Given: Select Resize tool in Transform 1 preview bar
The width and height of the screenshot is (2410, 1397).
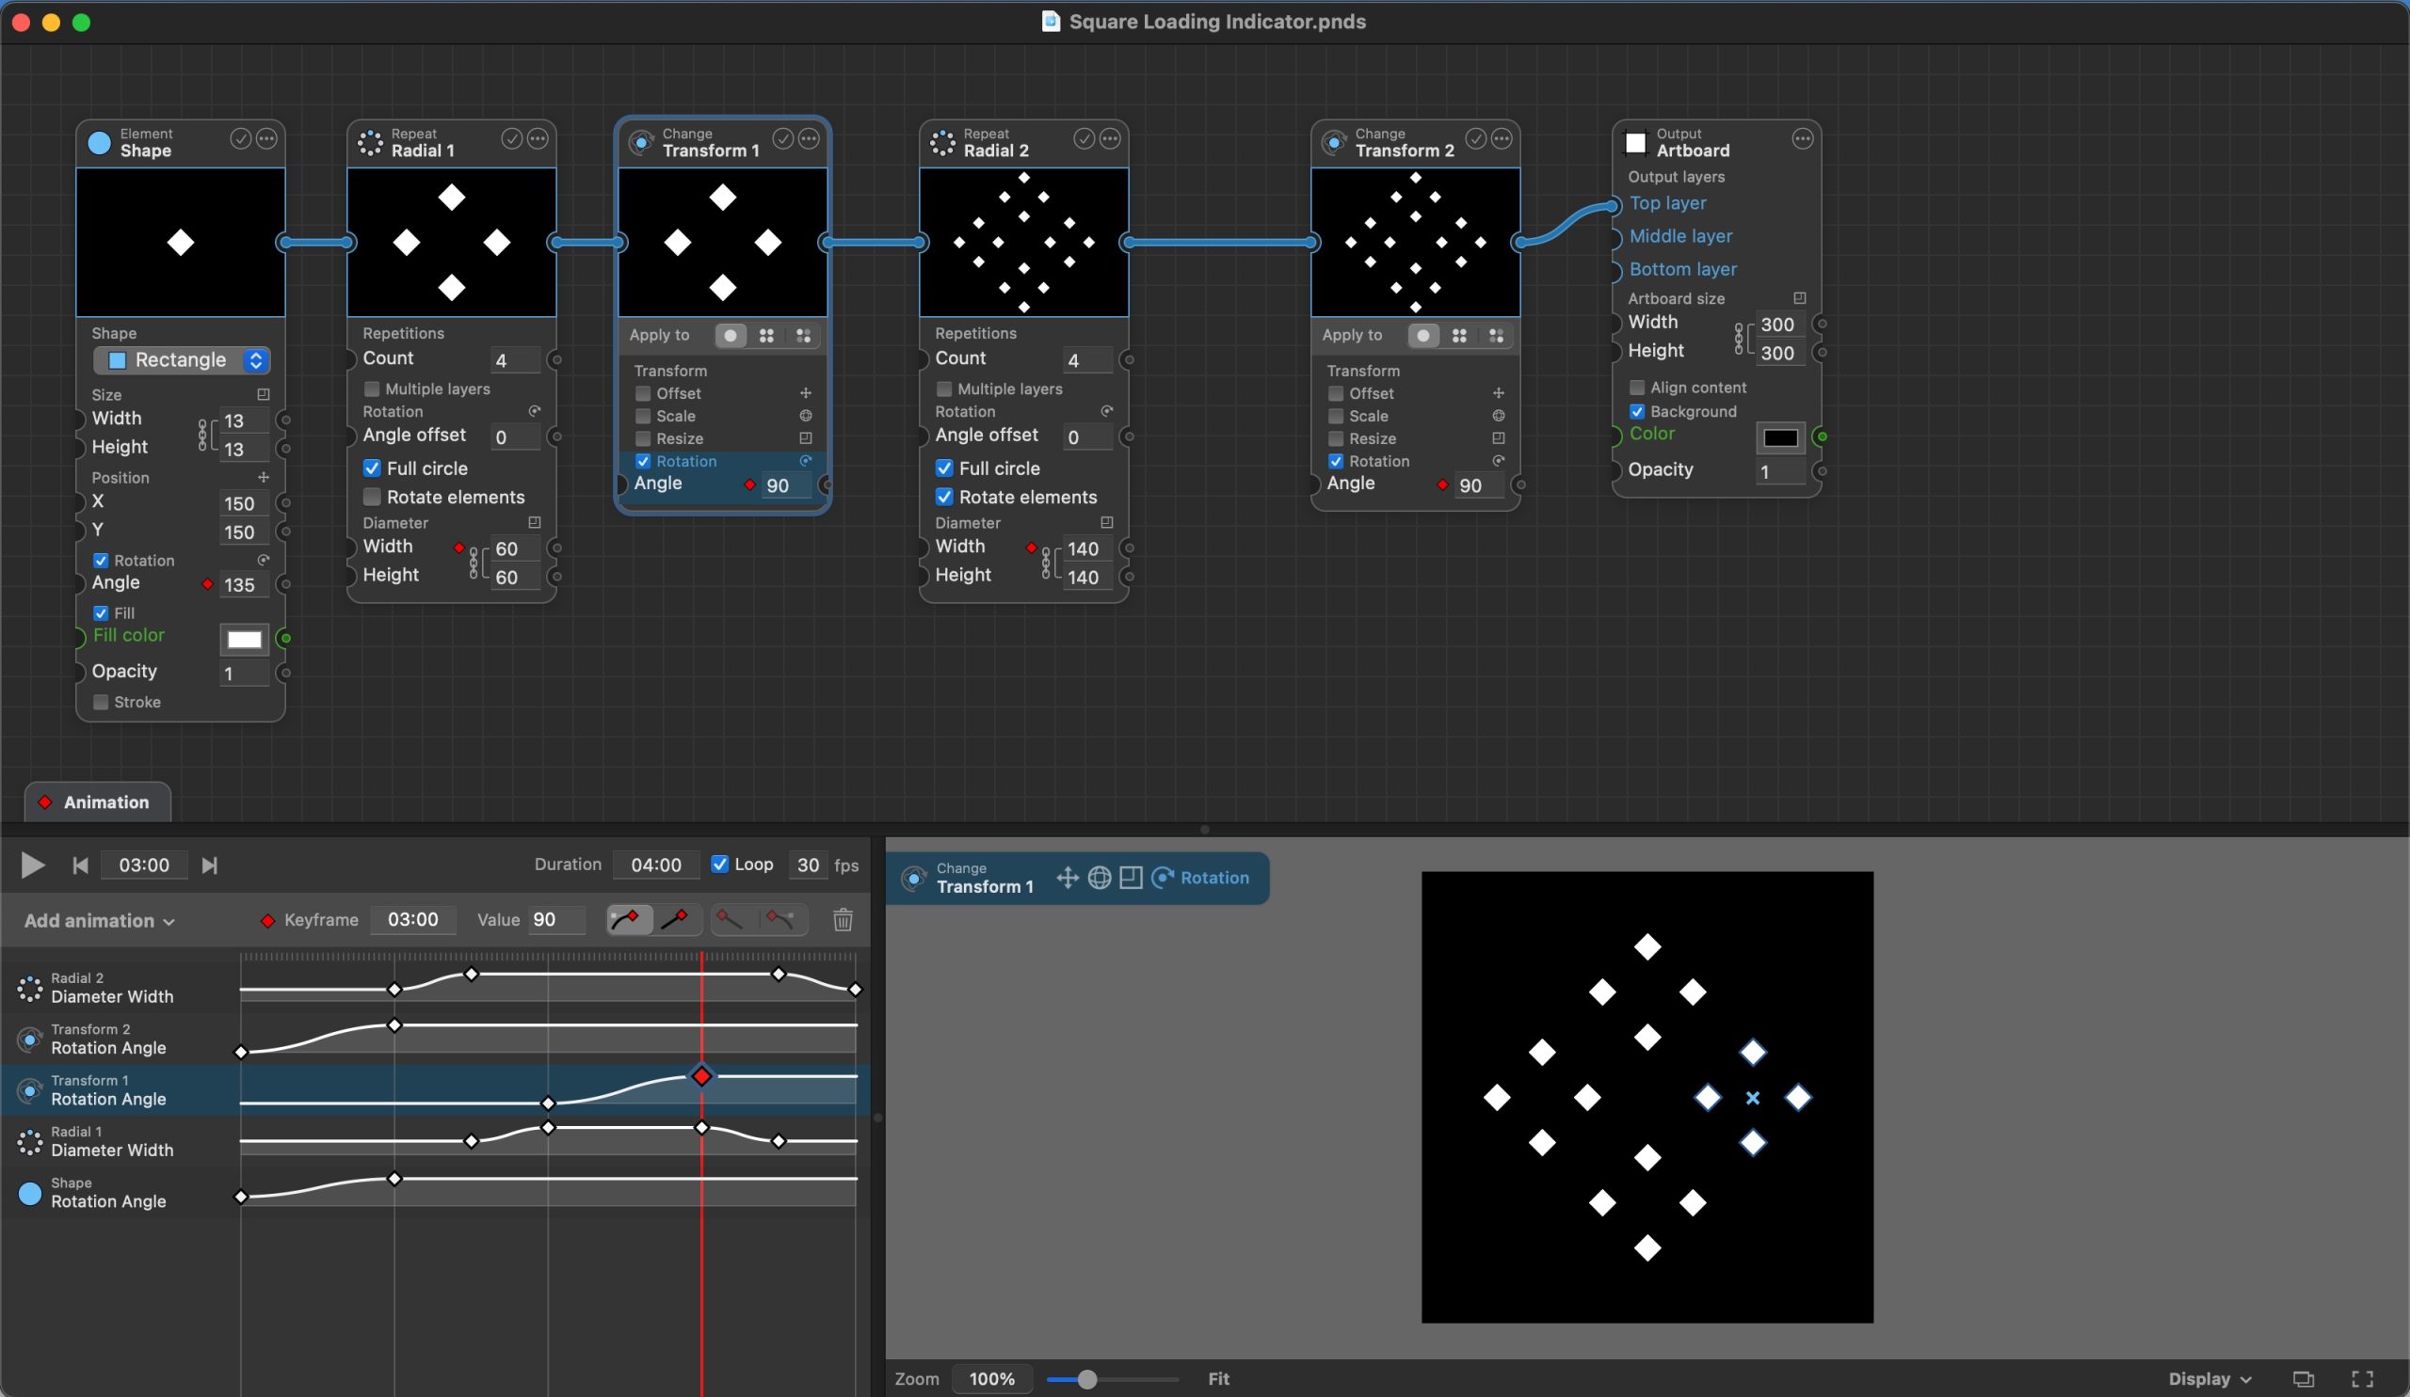Looking at the screenshot, I should tap(1132, 877).
